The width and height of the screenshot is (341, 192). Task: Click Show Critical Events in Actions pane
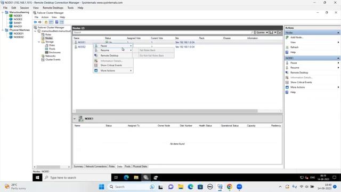click(301, 82)
